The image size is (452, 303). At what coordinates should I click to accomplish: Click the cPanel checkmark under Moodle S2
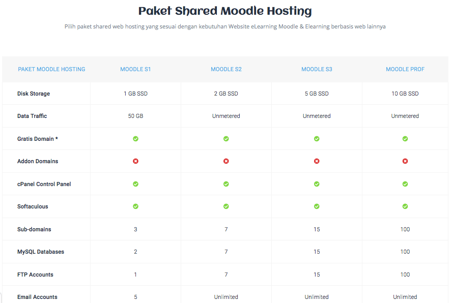pyautogui.click(x=226, y=184)
